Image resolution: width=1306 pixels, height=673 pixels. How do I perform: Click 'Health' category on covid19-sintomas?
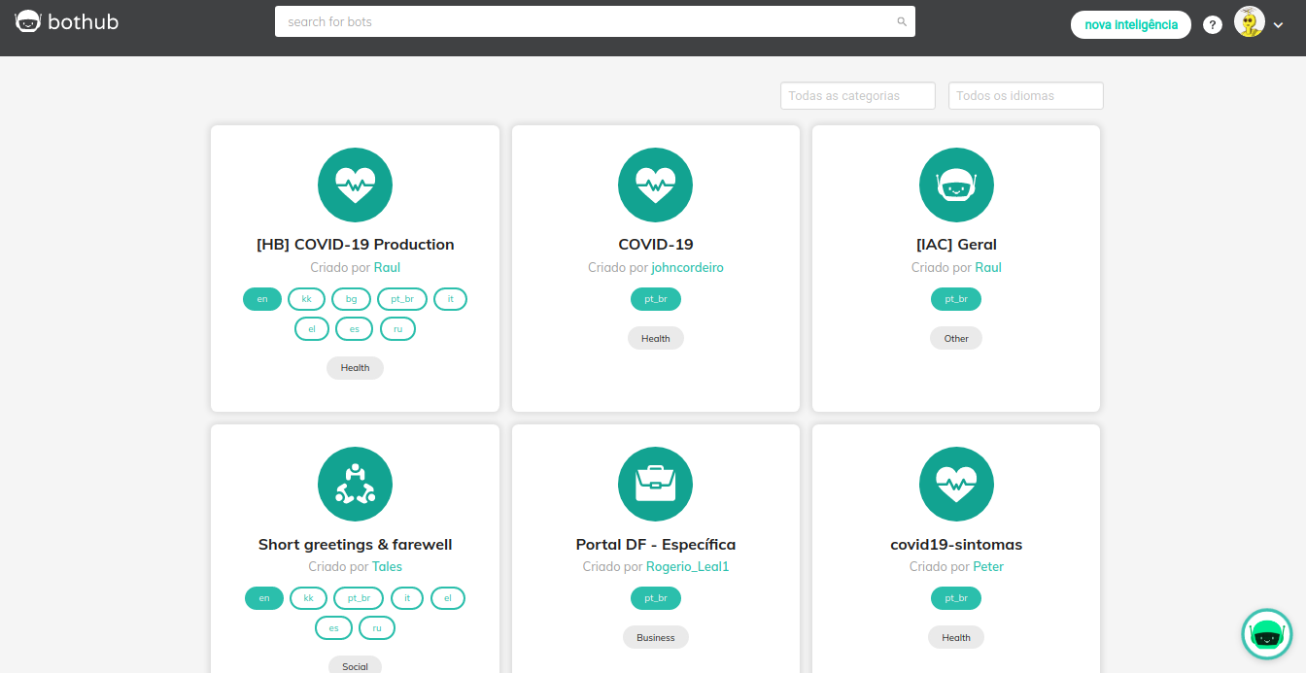tap(956, 637)
